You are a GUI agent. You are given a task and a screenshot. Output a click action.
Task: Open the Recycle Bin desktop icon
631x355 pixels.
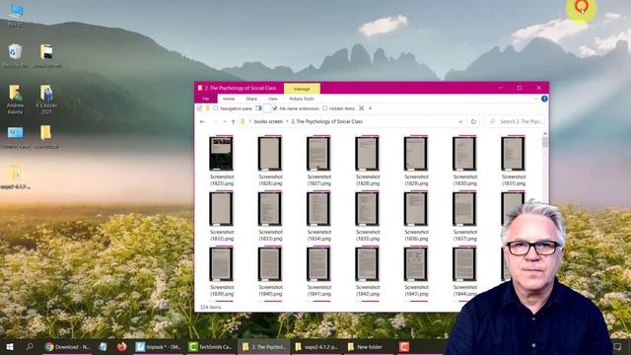(15, 55)
